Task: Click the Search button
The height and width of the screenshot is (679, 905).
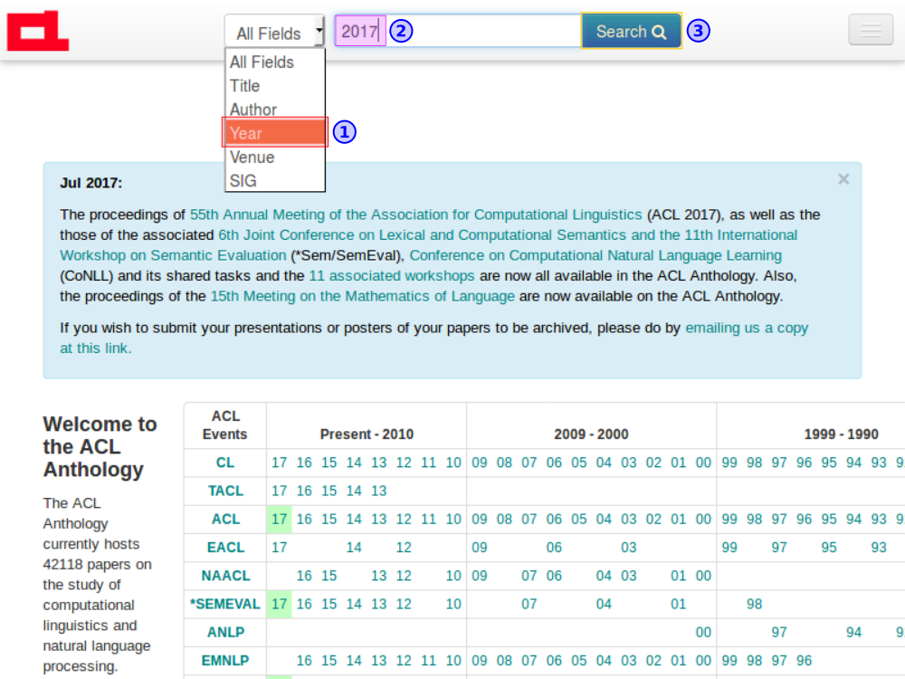Action: (x=631, y=31)
